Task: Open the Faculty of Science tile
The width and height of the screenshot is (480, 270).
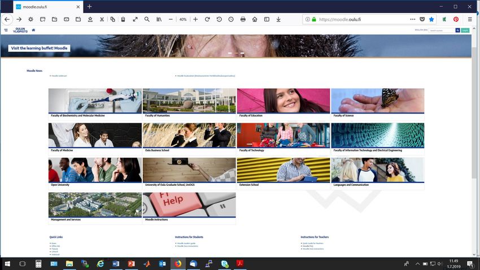Action: (378, 103)
